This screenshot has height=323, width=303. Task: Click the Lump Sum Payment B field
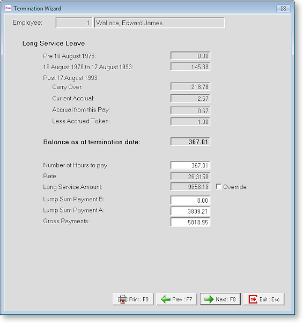point(190,200)
